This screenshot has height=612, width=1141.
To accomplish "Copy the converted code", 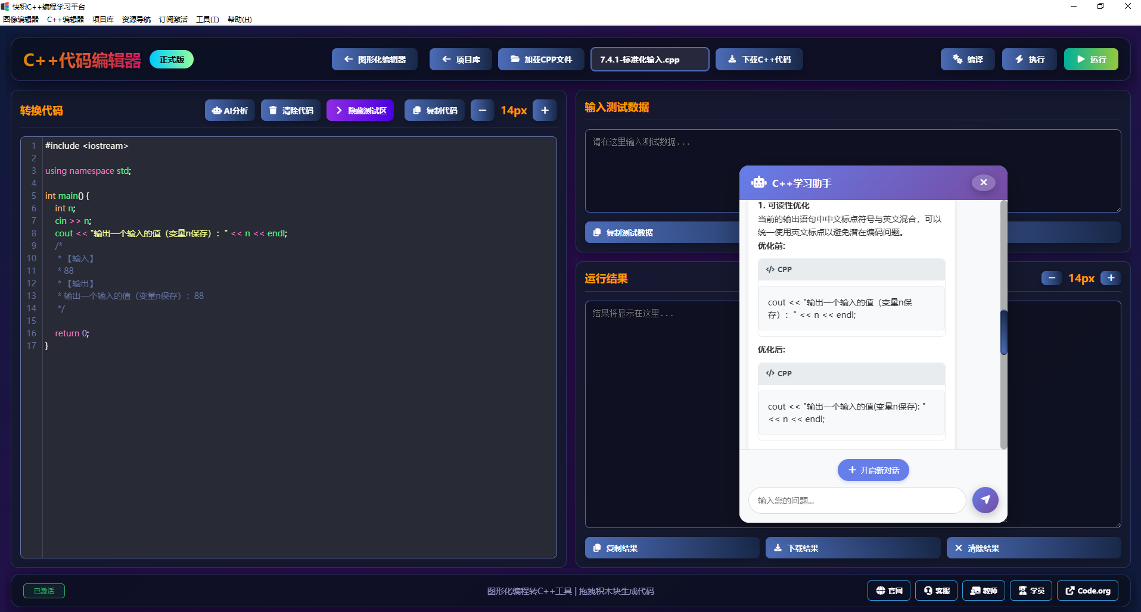I will pos(434,110).
